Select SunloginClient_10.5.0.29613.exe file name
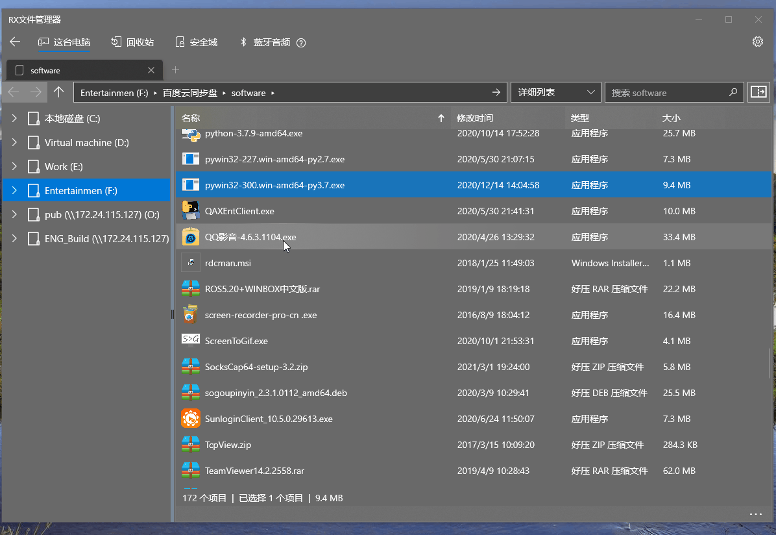The width and height of the screenshot is (776, 535). (x=269, y=419)
